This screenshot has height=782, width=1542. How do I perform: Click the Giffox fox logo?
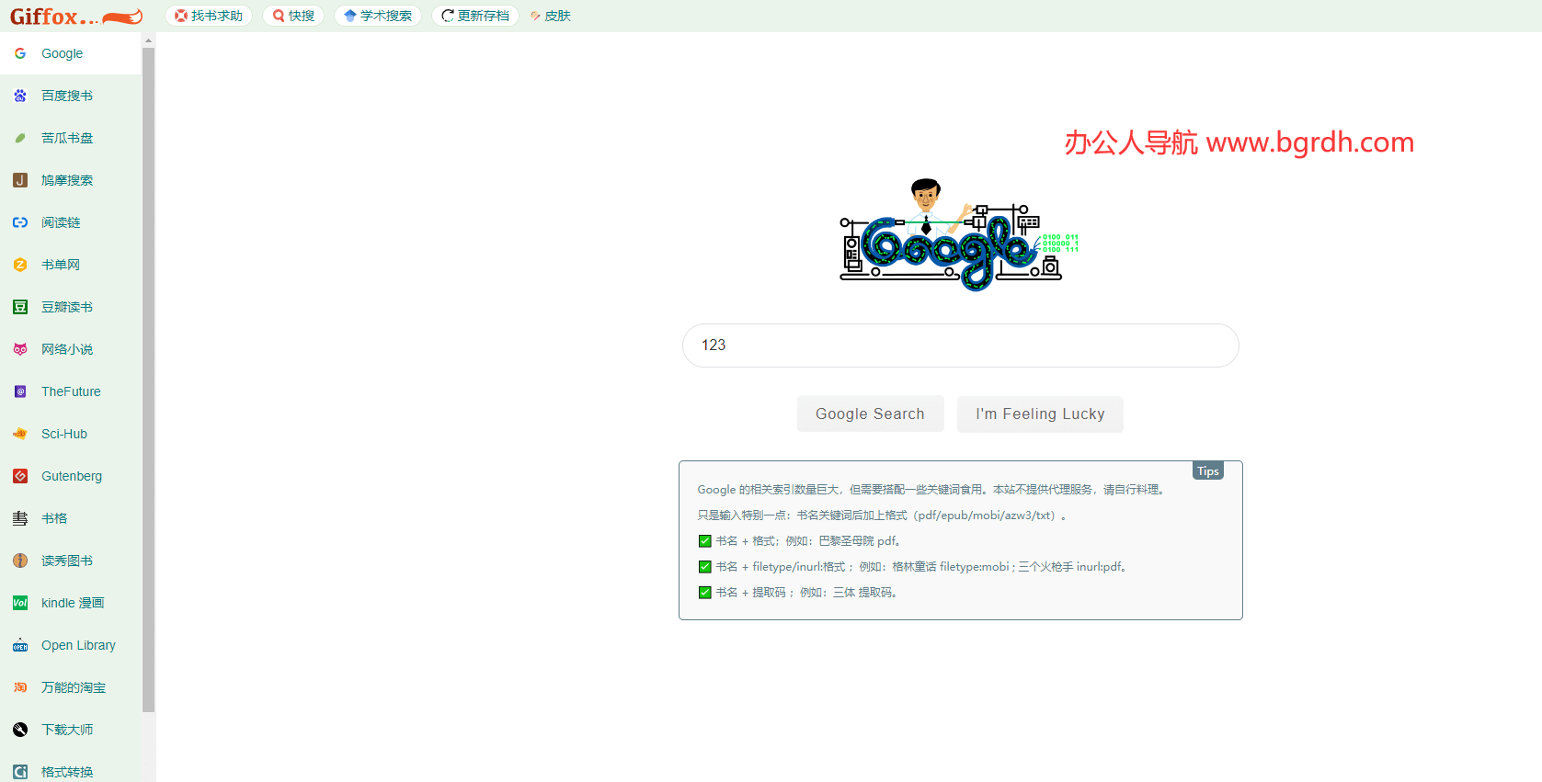pos(76,17)
